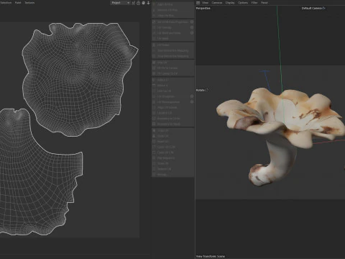Image resolution: width=345 pixels, height=259 pixels.
Task: Click the icon left of the lock icon
Action: [134, 3]
